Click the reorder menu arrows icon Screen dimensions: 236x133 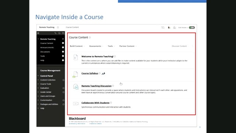tap(55, 33)
